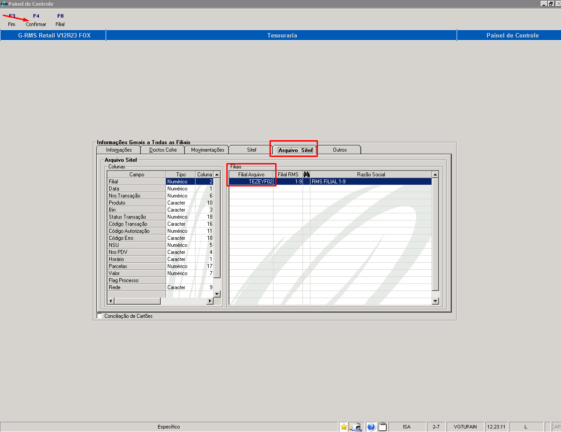Switch to the Doctos Cofre tab
Image resolution: width=561 pixels, height=432 pixels.
point(163,150)
